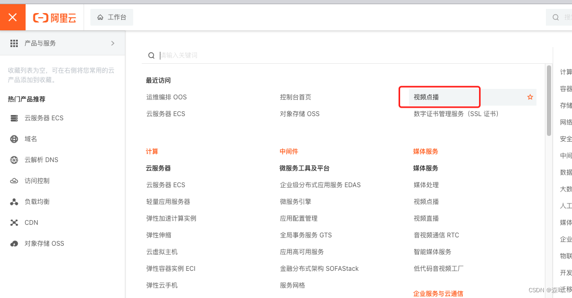The width and height of the screenshot is (572, 298).
Task: Open 云服务器 ECS under 计算 column
Action: [x=166, y=185]
